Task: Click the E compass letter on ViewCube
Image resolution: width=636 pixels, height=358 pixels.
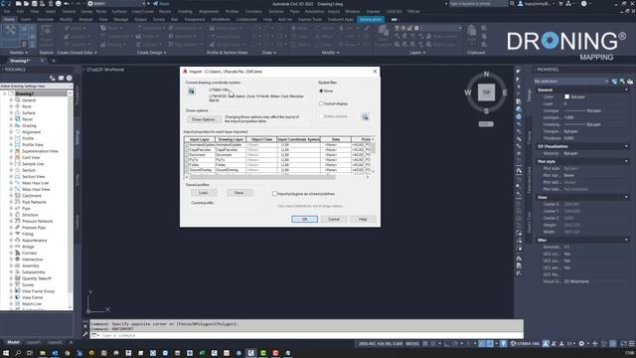Action: coord(505,92)
